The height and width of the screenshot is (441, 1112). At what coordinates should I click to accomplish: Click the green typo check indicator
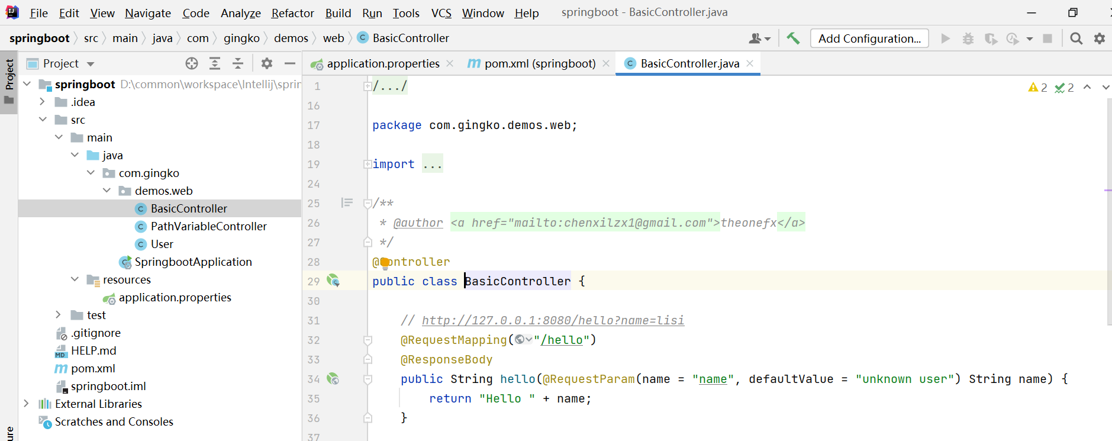coord(1065,88)
